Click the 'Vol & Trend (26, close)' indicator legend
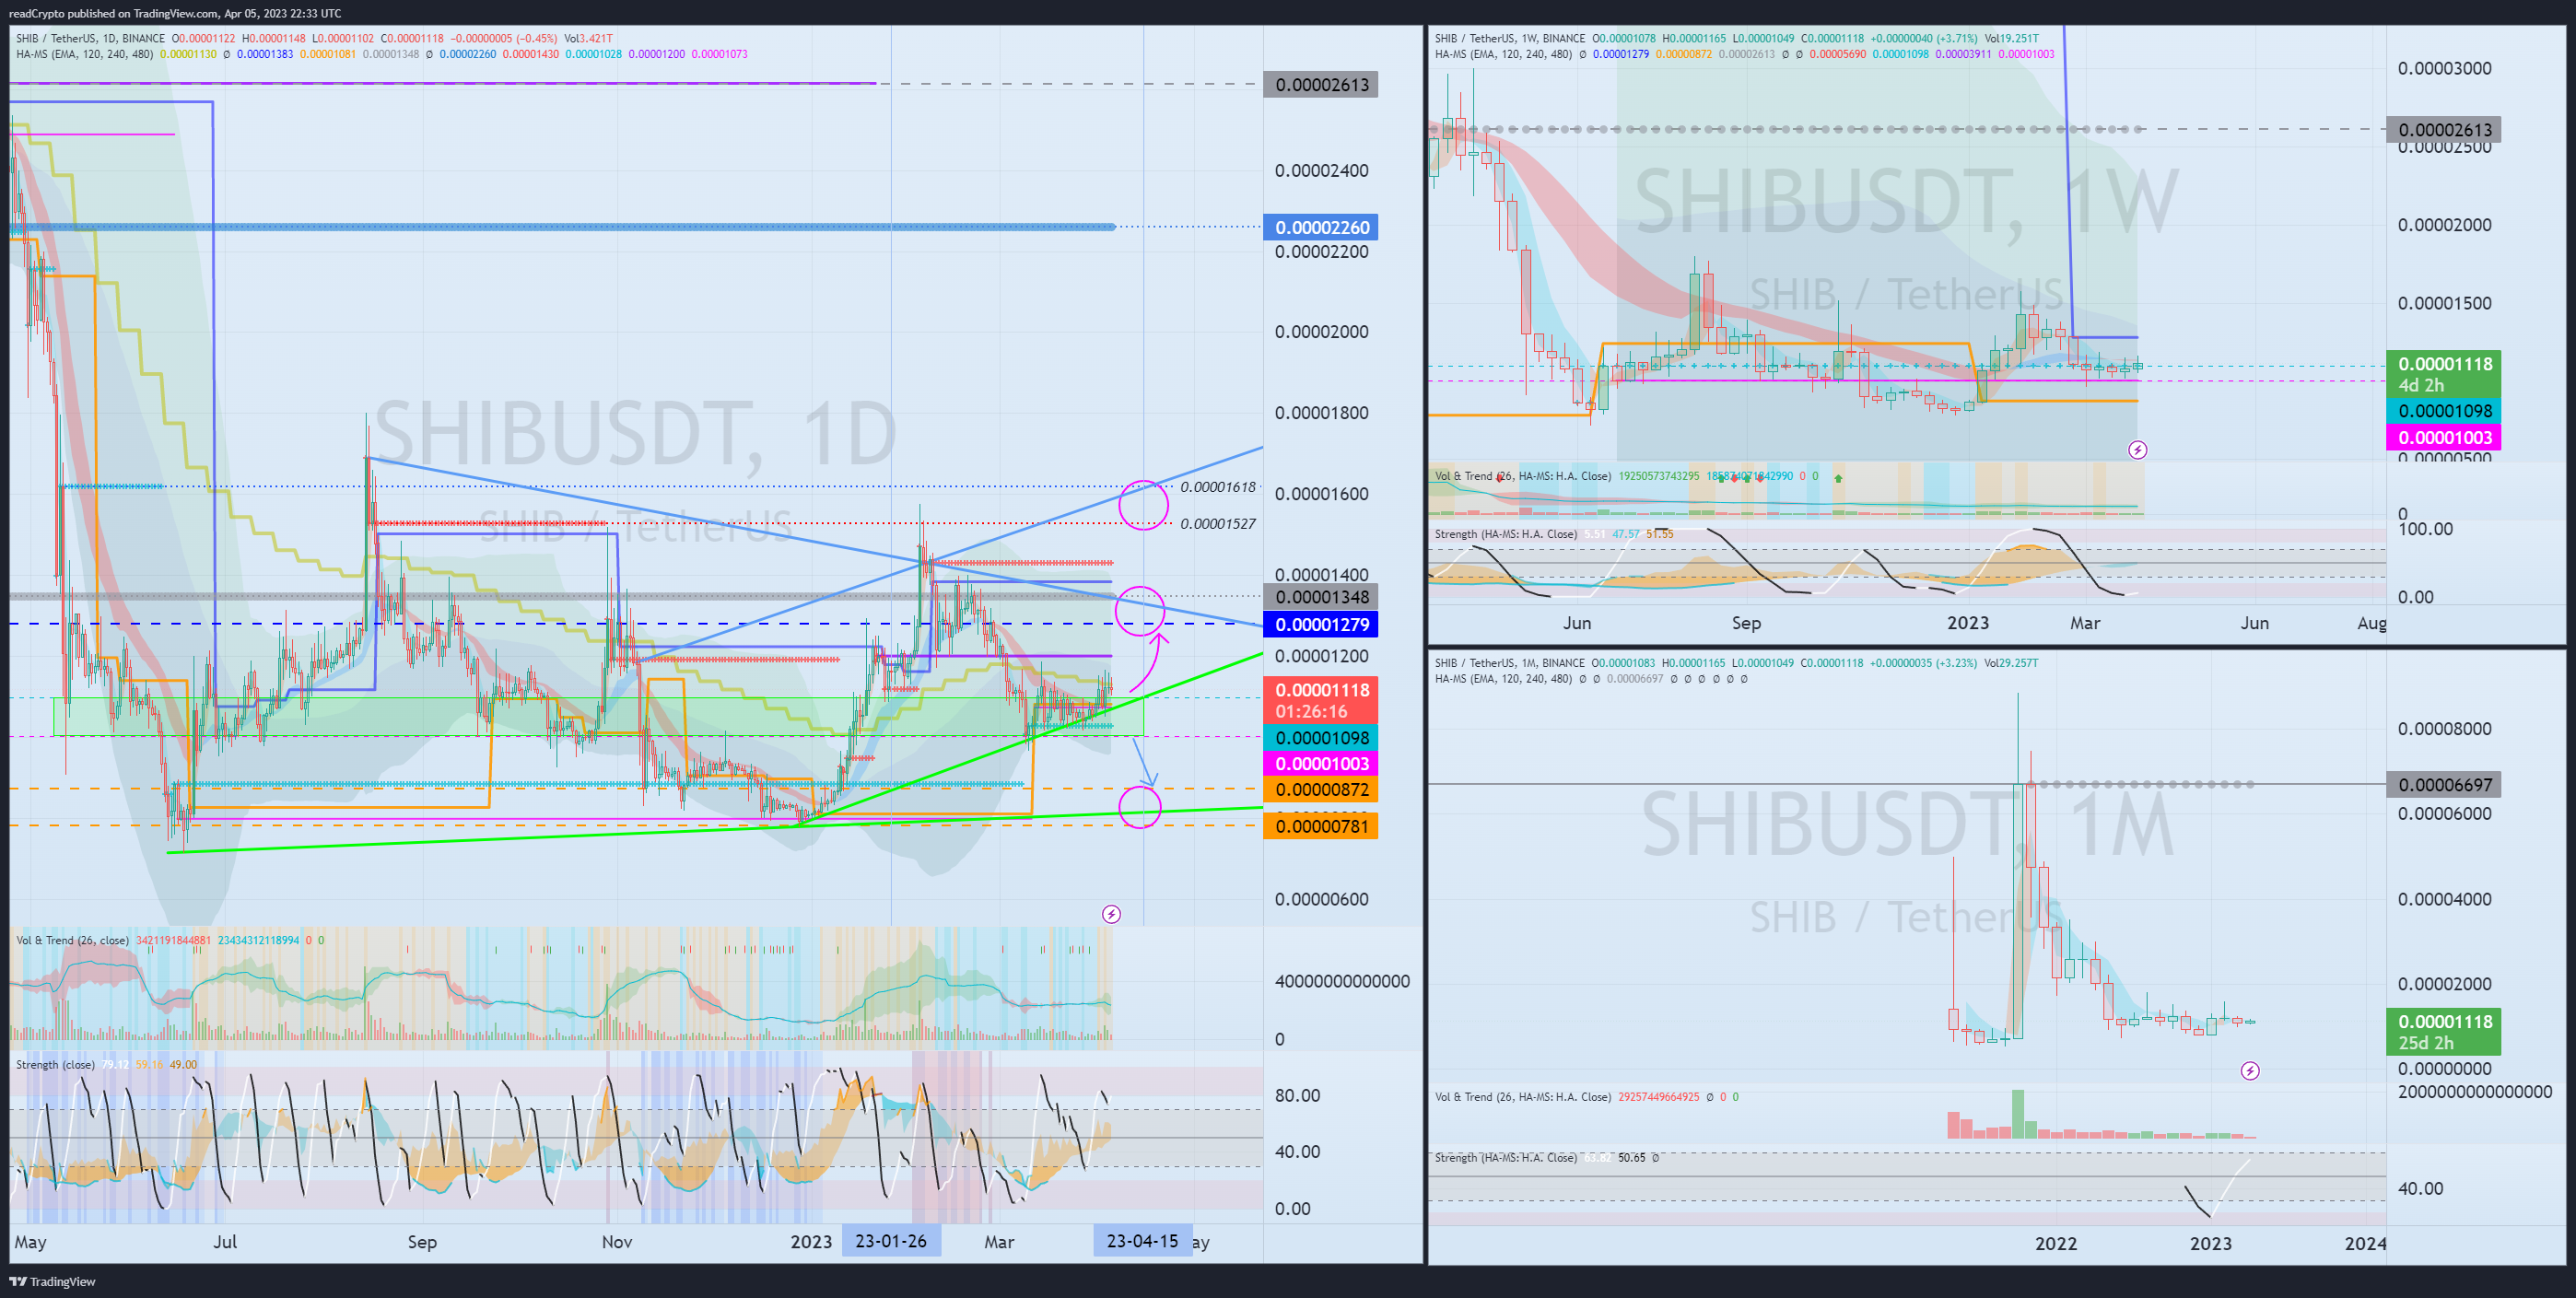The image size is (2576, 1298). pyautogui.click(x=72, y=940)
